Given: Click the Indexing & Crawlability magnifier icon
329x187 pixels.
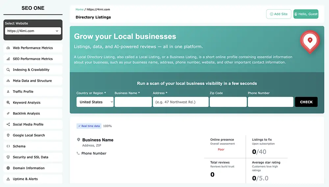Looking at the screenshot, I should [x=8, y=70].
